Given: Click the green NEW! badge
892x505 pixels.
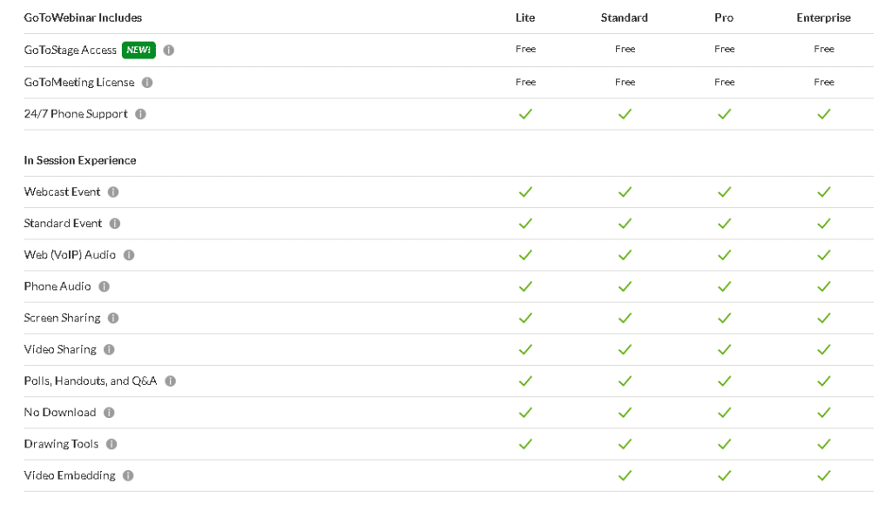Looking at the screenshot, I should tap(139, 50).
